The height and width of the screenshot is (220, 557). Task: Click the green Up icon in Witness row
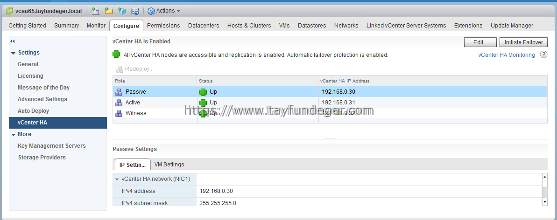(x=203, y=114)
